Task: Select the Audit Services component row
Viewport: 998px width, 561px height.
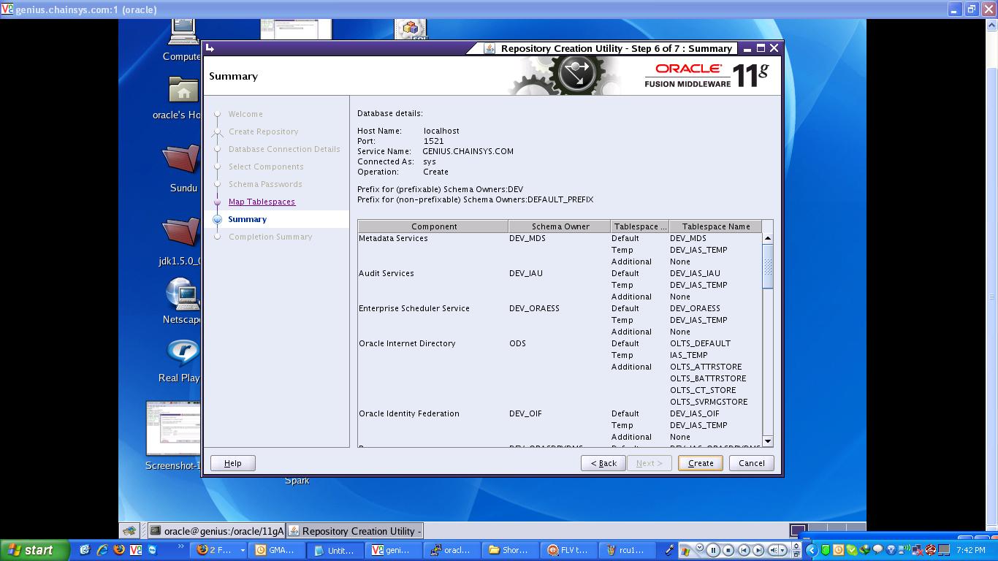Action: (560, 273)
